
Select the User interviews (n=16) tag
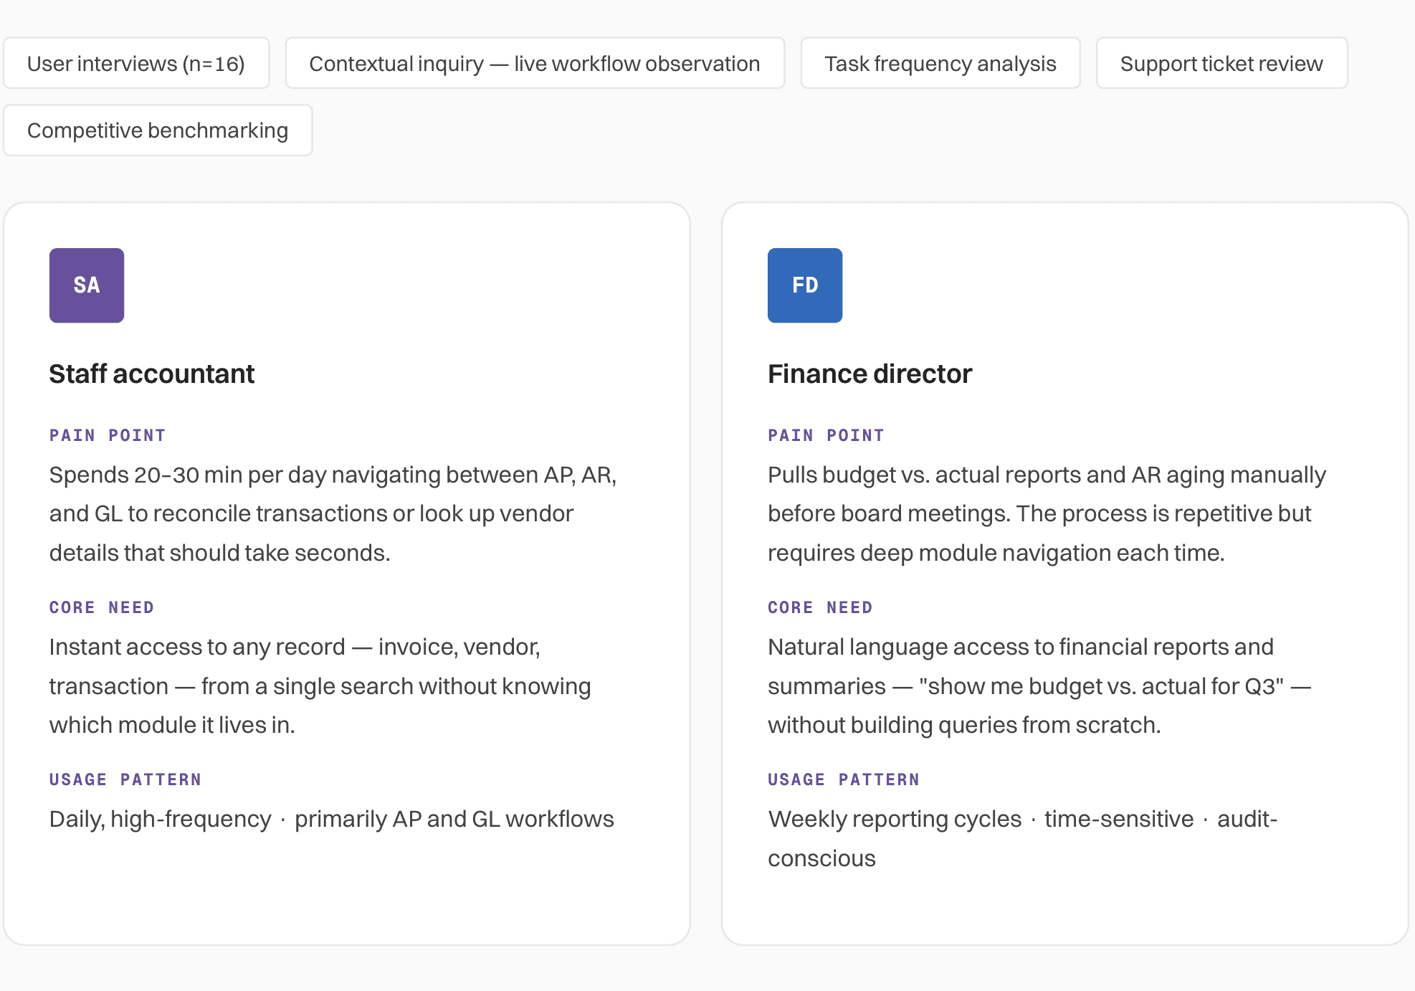[136, 63]
